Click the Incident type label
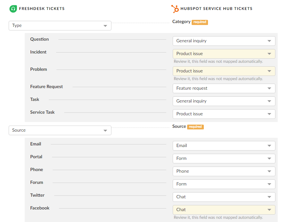Screen dimensions: 286x222 38,52
